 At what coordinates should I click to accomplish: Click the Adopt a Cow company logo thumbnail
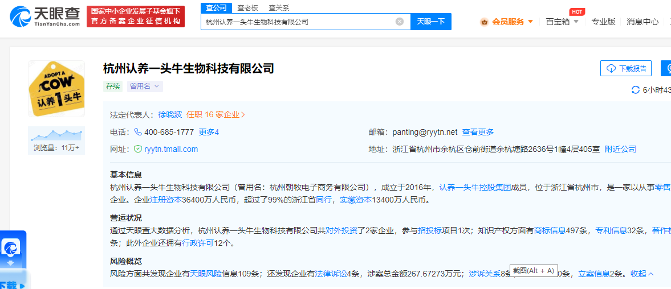coord(56,89)
